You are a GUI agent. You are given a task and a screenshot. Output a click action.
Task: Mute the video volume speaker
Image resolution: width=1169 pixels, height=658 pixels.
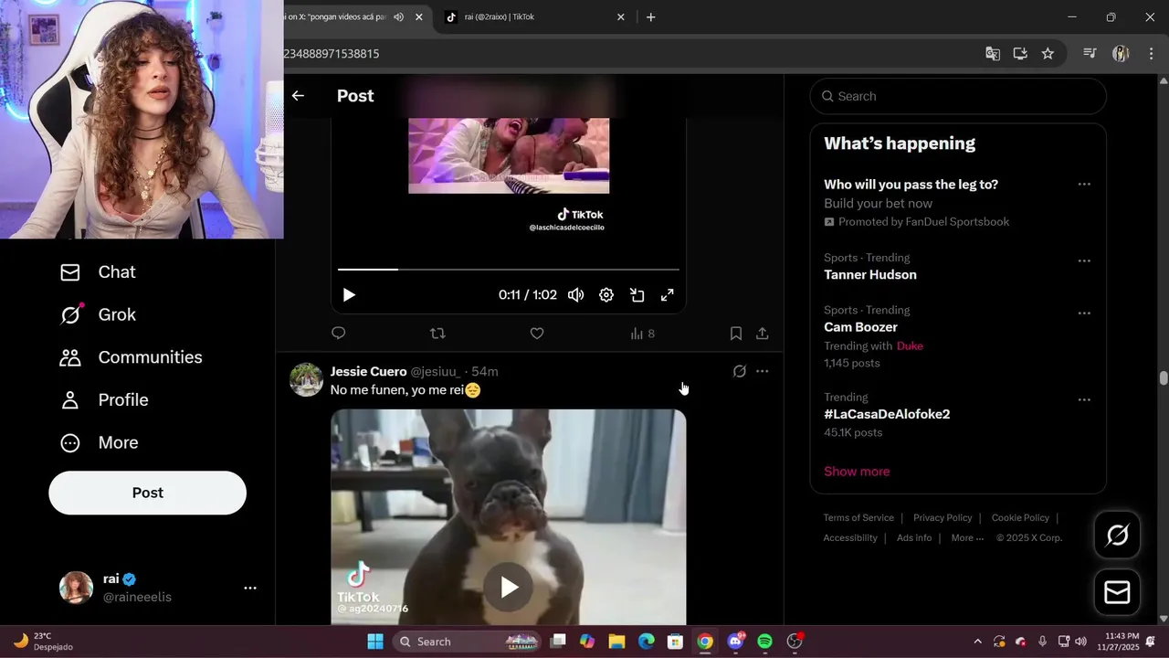pyautogui.click(x=575, y=295)
